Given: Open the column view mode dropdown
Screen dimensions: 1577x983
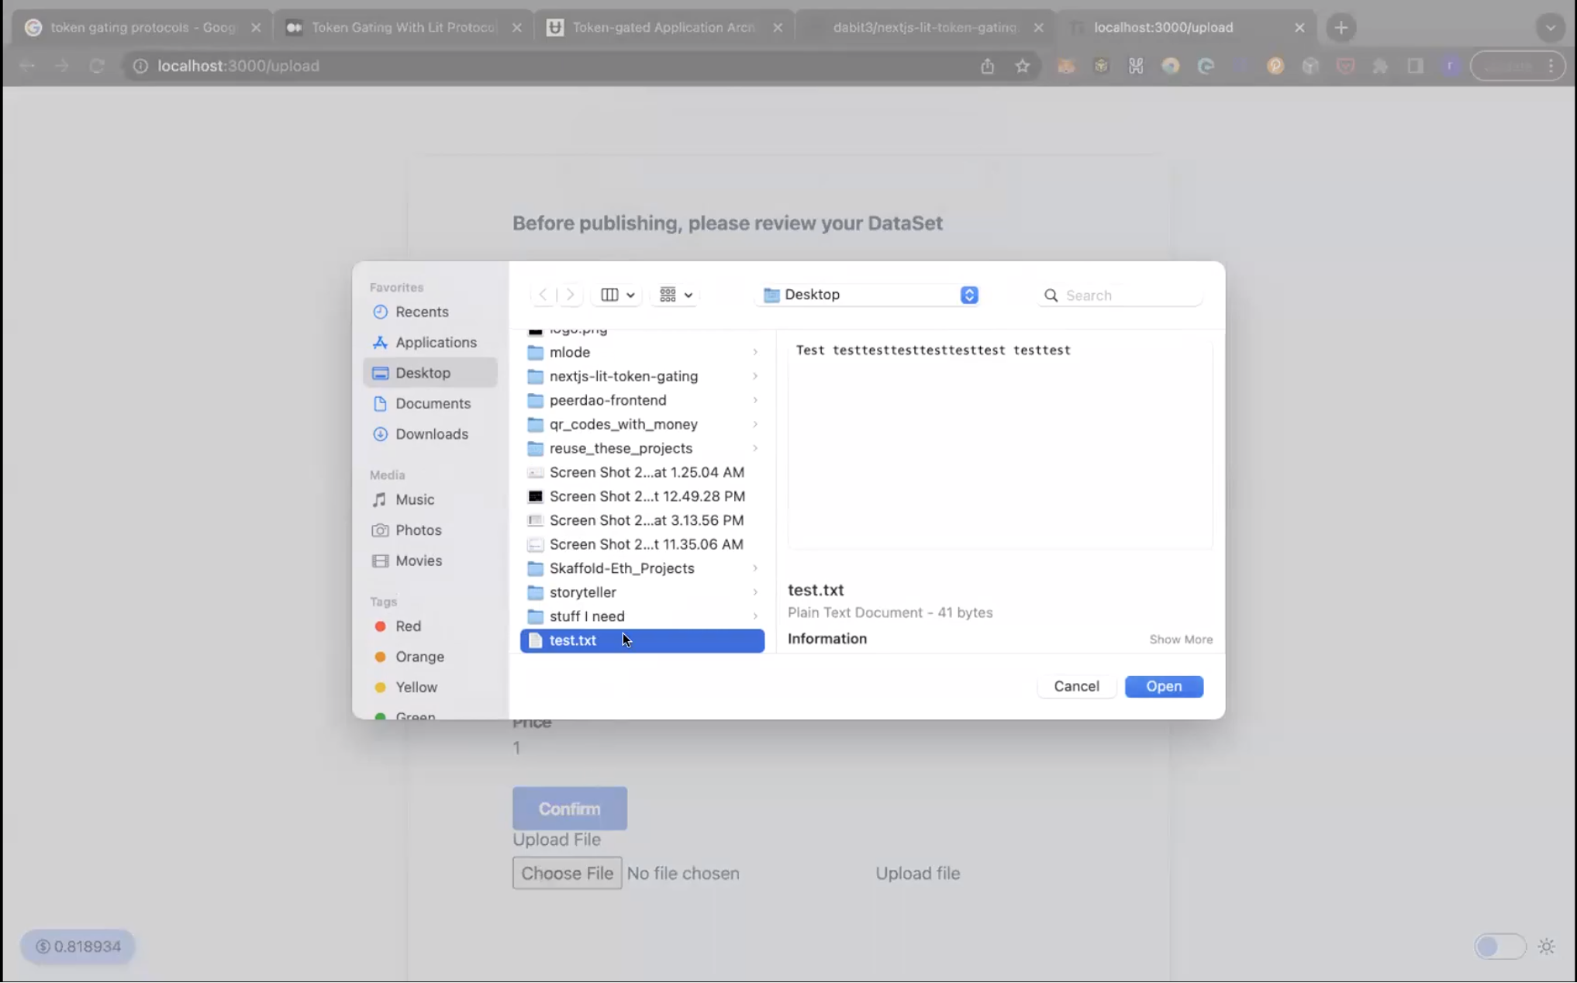Looking at the screenshot, I should [x=618, y=295].
